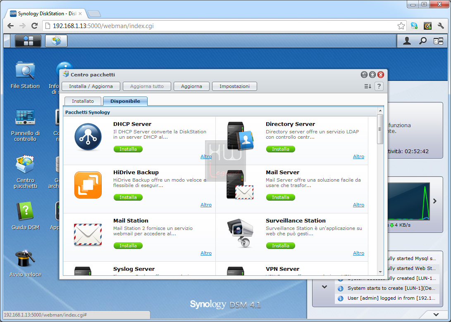
Task: Expand the resource monitor widget right chevron
Action: click(435, 201)
